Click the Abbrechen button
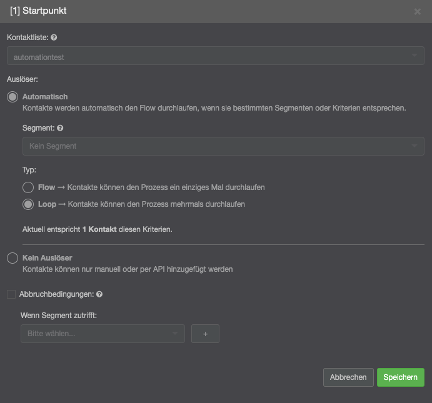 click(x=348, y=377)
